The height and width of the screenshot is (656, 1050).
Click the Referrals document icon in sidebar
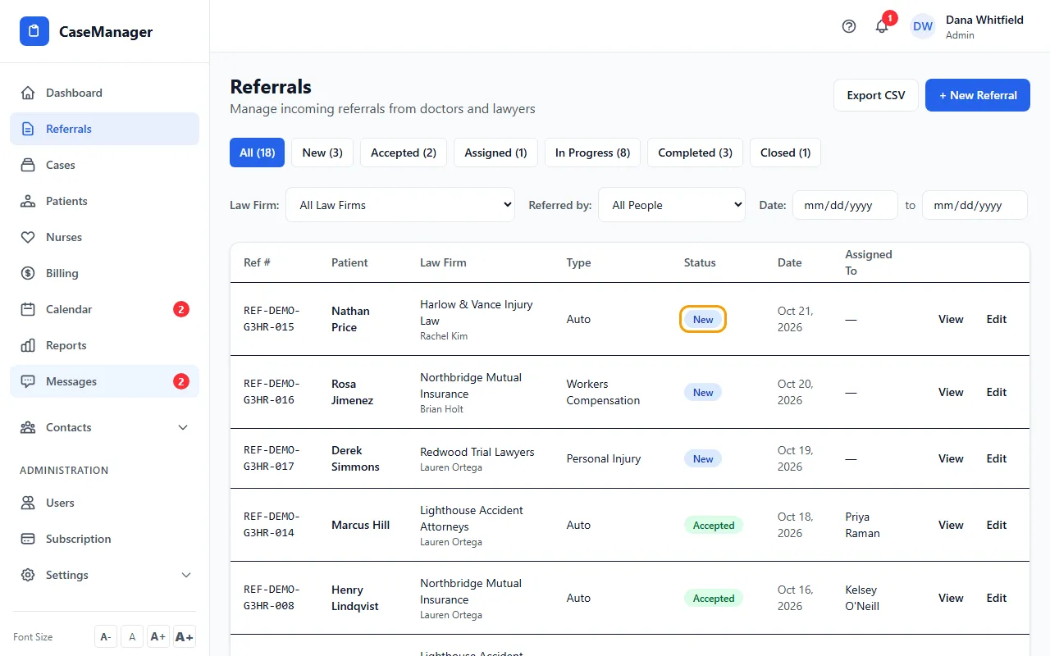tap(28, 129)
